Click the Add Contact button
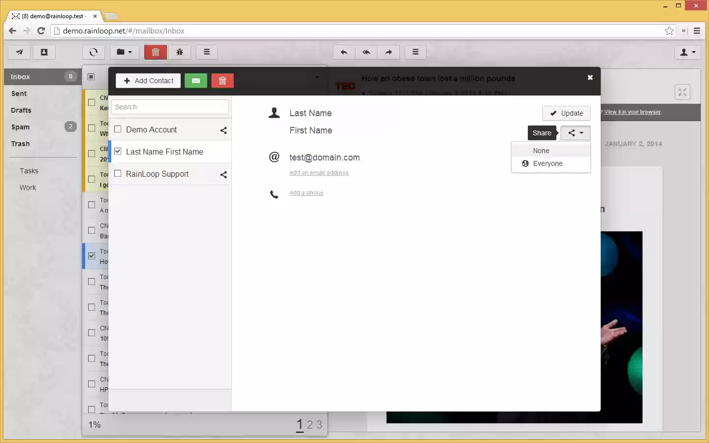 (x=148, y=81)
